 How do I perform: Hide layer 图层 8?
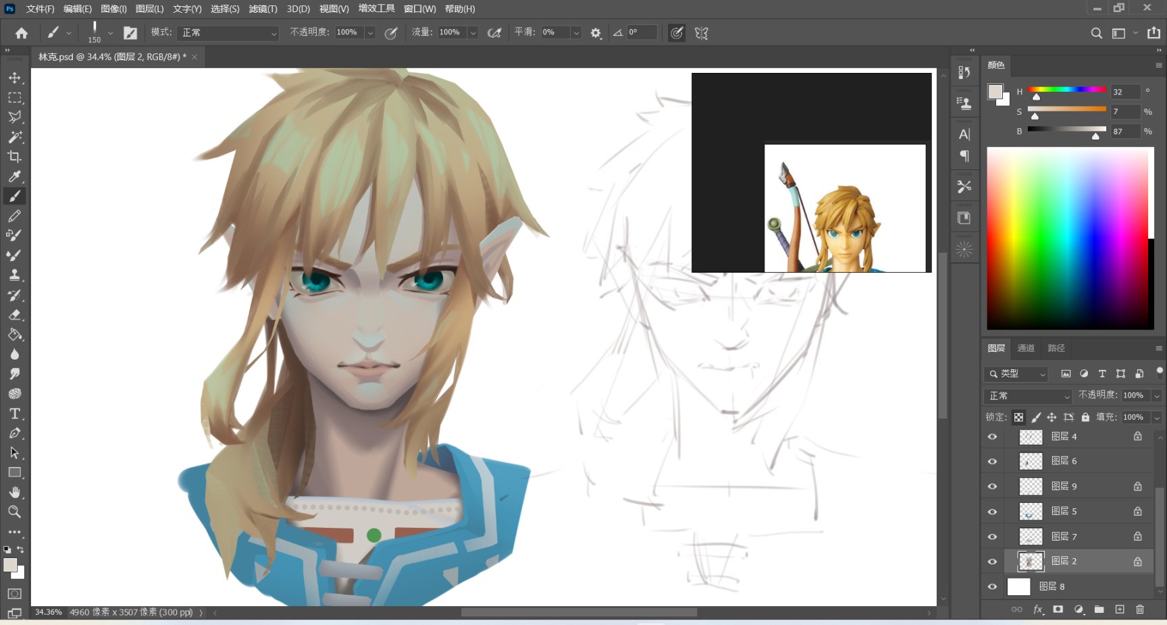point(992,587)
